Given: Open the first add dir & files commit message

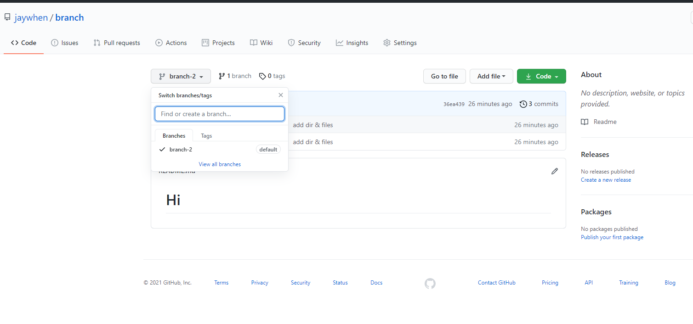Looking at the screenshot, I should (x=313, y=125).
